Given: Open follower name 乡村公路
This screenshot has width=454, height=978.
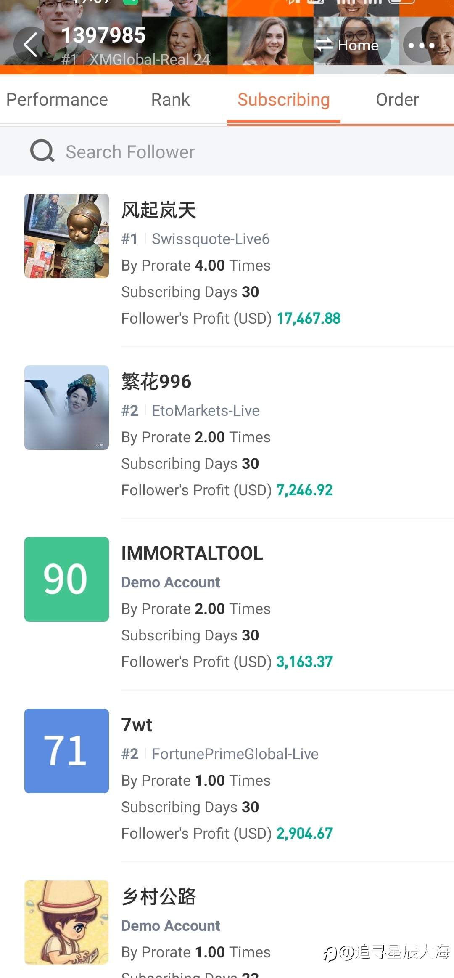Looking at the screenshot, I should point(158,897).
